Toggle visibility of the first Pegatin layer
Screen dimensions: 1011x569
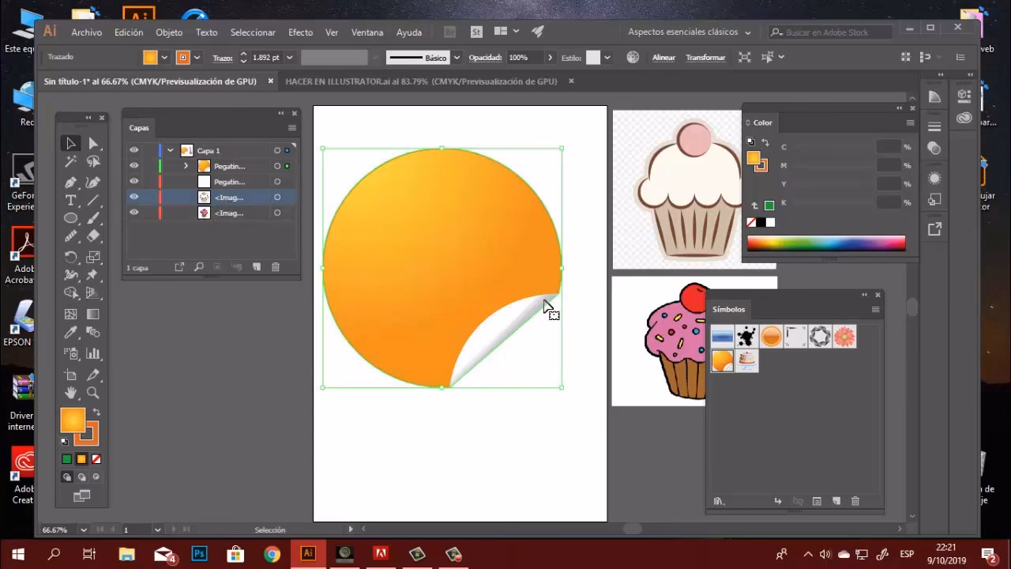click(134, 166)
